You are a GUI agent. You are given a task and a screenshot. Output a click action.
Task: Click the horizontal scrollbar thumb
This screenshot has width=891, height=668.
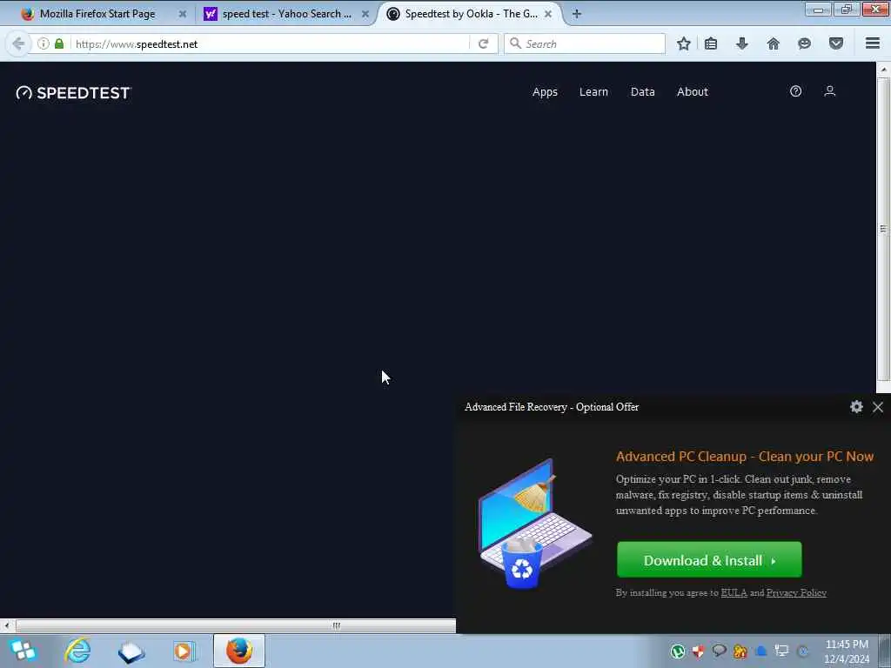pyautogui.click(x=236, y=625)
